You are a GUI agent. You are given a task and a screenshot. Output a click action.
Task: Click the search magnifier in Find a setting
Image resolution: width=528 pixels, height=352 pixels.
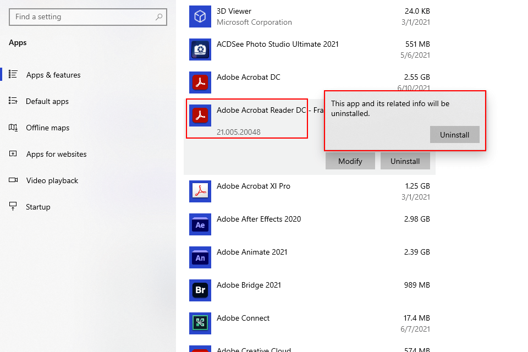coord(159,17)
